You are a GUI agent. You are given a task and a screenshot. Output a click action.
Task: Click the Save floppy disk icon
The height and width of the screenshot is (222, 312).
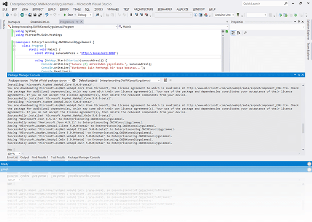click(x=35, y=15)
